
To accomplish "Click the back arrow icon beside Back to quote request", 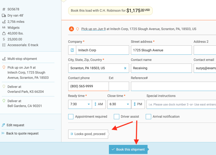I will [x=3, y=133].
